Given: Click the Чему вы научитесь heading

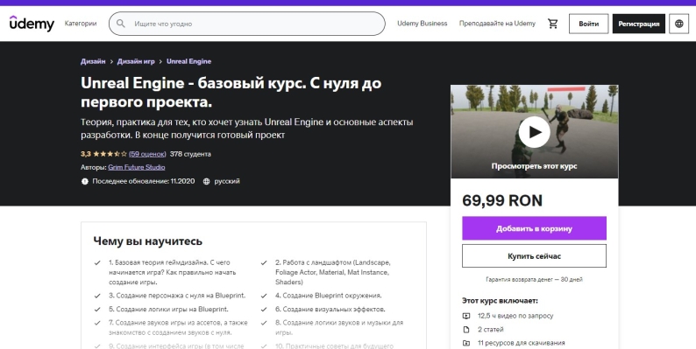Looking at the screenshot, I should [148, 241].
